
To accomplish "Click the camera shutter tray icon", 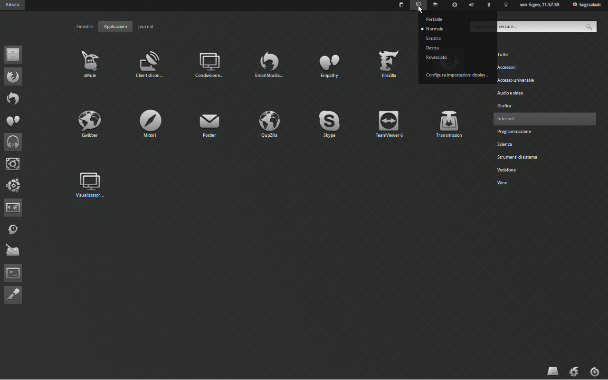I will pos(574,371).
